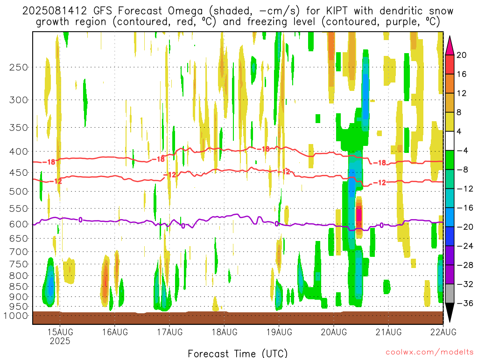This screenshot has width=478, height=358.
Task: Click the 800 pressure level label
Action: [x=19, y=276]
